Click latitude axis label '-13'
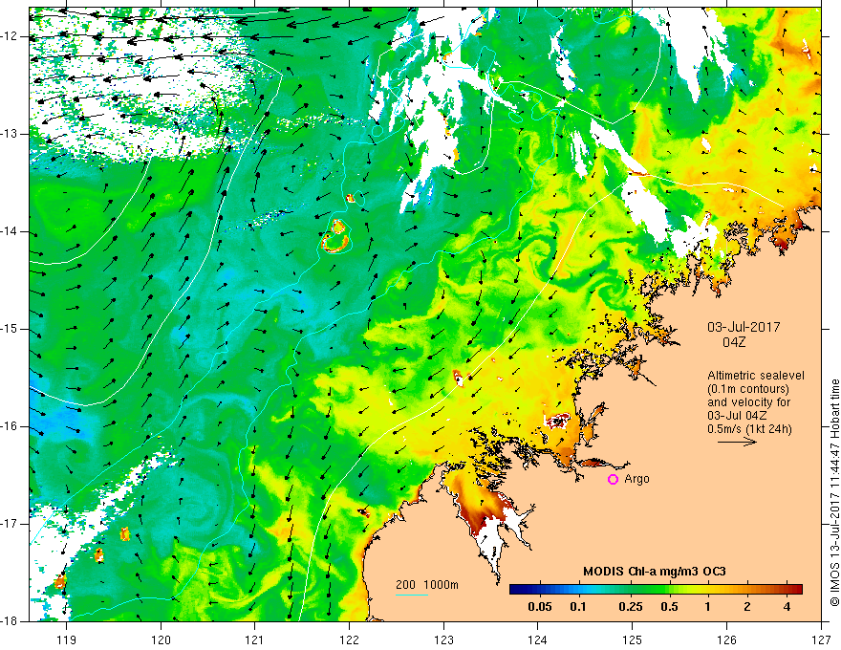Viewport: 841px width, 650px height. [x=10, y=134]
